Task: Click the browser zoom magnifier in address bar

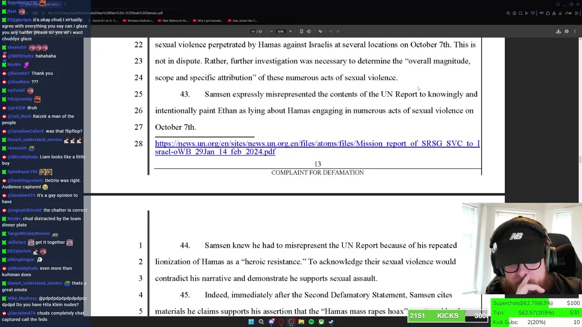Action: (508, 13)
